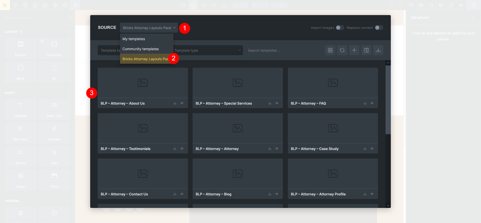Screen dimensions: 481x223
Task: Preview the BLP – Attorney – Attorney template
Action: [277, 149]
